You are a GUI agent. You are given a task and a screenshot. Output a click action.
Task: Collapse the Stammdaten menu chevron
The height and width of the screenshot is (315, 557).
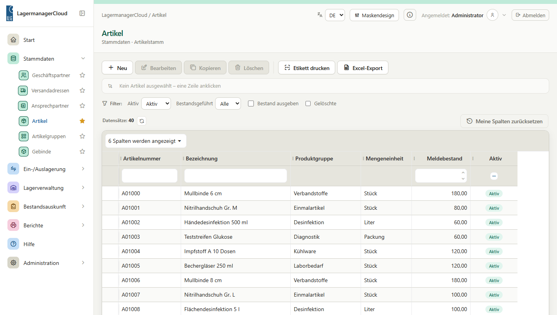pyautogui.click(x=83, y=59)
